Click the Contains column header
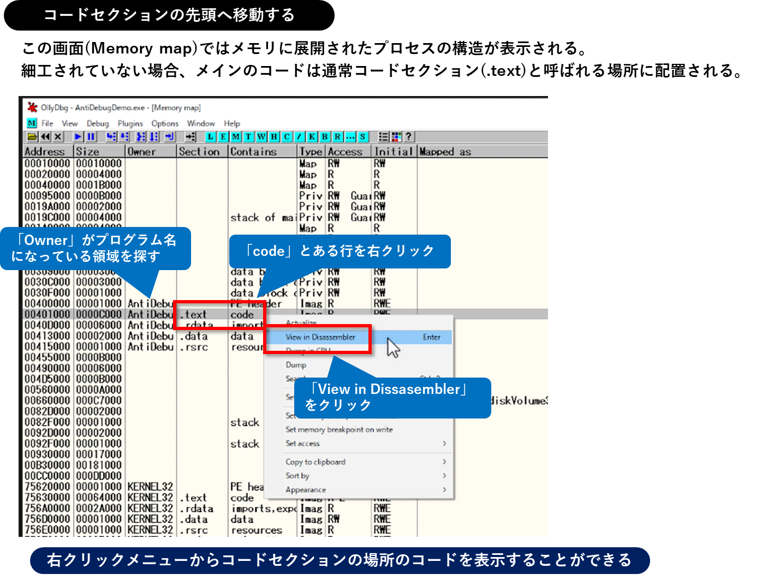762x580 pixels. click(263, 152)
